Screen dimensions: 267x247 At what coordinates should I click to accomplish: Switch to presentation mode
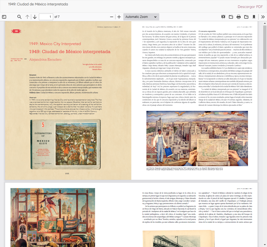coord(223,17)
